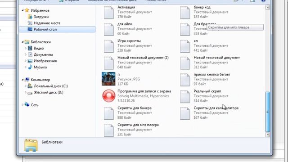The image size is (288, 162).
Task: Click the Жёсткий диск (D:) drive icon
Action: click(x=30, y=92)
